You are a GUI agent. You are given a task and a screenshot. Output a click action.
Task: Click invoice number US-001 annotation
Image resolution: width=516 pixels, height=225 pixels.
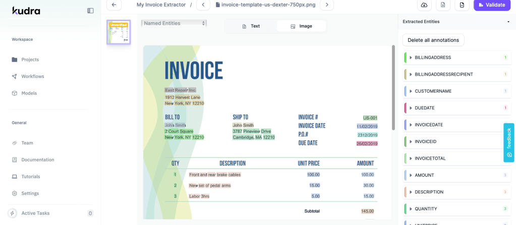coord(370,118)
